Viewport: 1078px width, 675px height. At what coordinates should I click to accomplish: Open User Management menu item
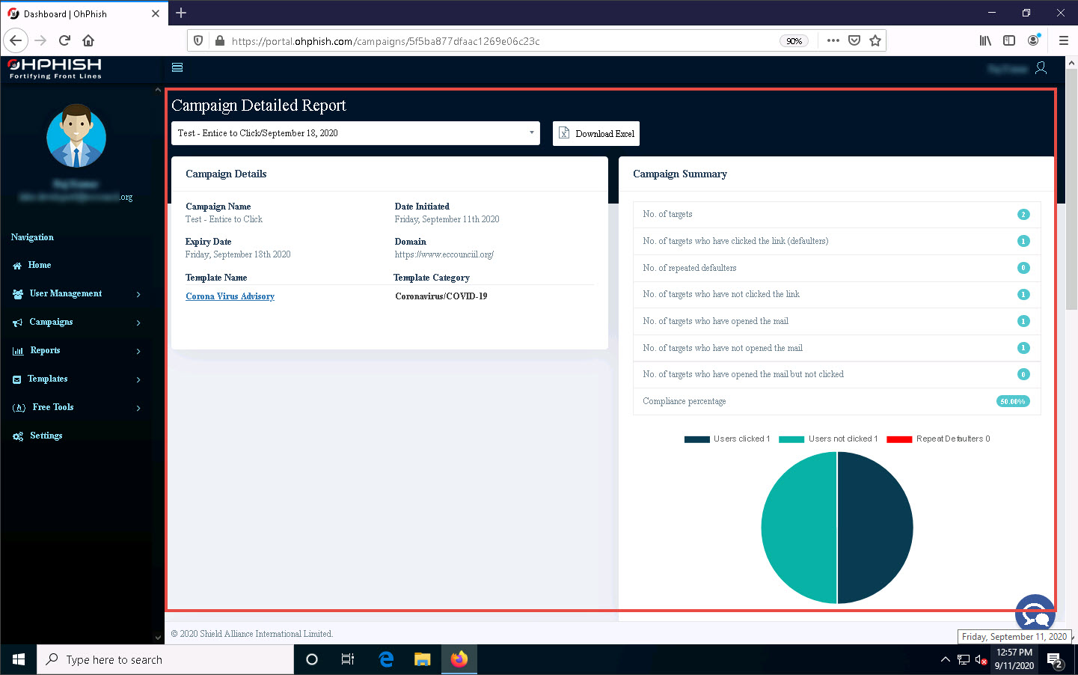pyautogui.click(x=66, y=293)
